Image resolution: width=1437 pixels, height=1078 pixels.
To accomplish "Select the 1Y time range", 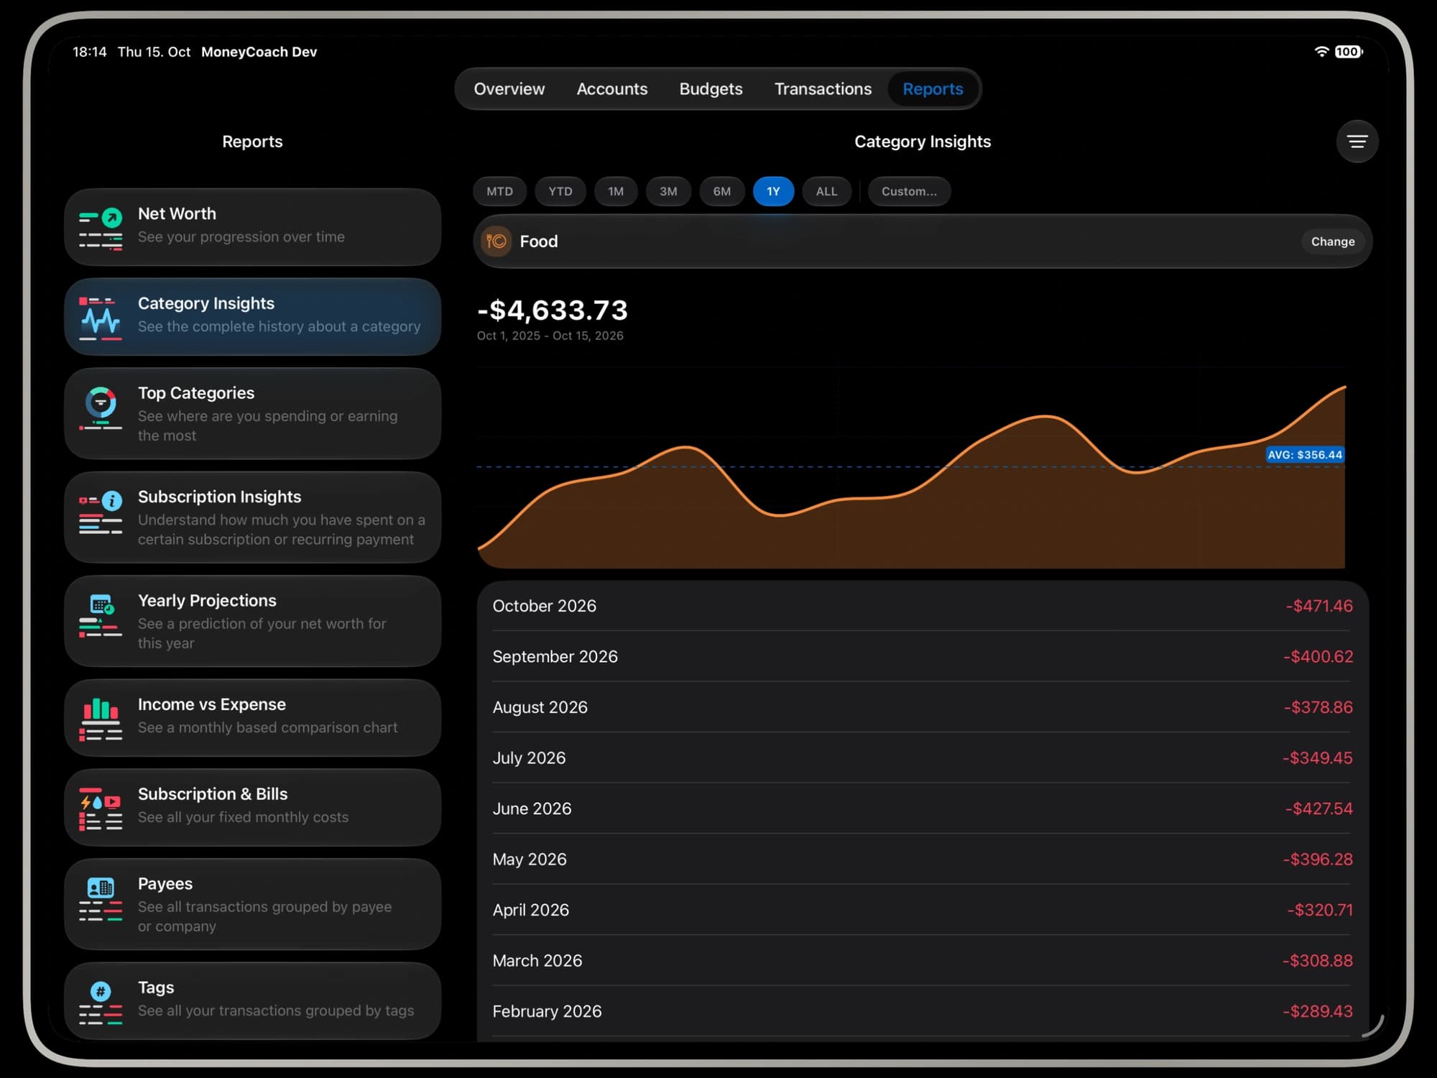I will click(x=773, y=191).
